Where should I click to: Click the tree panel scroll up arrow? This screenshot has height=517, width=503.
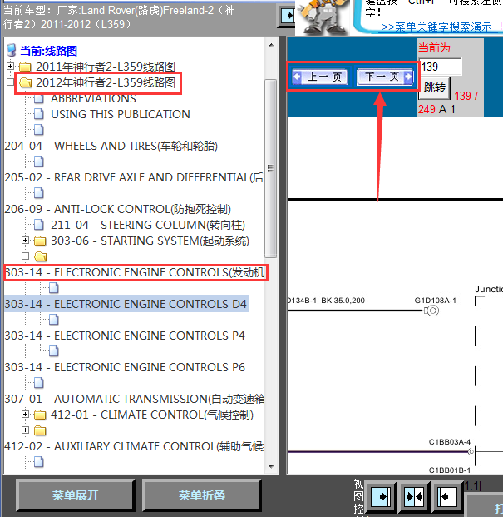point(271,45)
